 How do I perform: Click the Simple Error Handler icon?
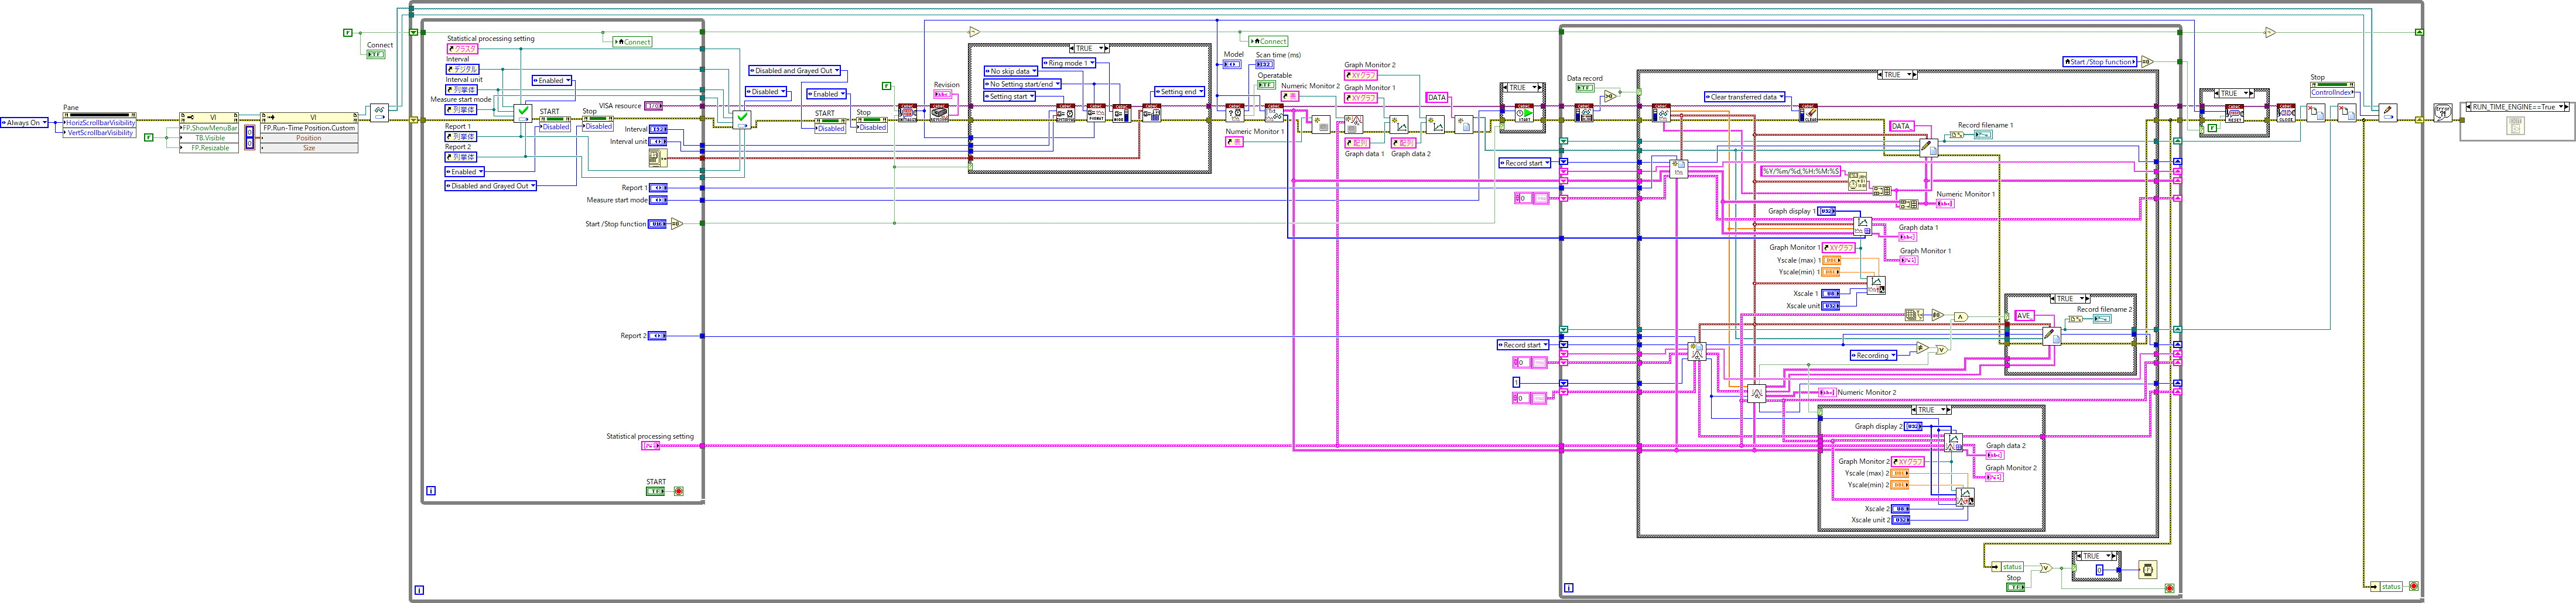(x=2442, y=113)
